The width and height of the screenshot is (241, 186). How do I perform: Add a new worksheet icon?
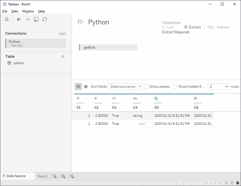(55, 176)
